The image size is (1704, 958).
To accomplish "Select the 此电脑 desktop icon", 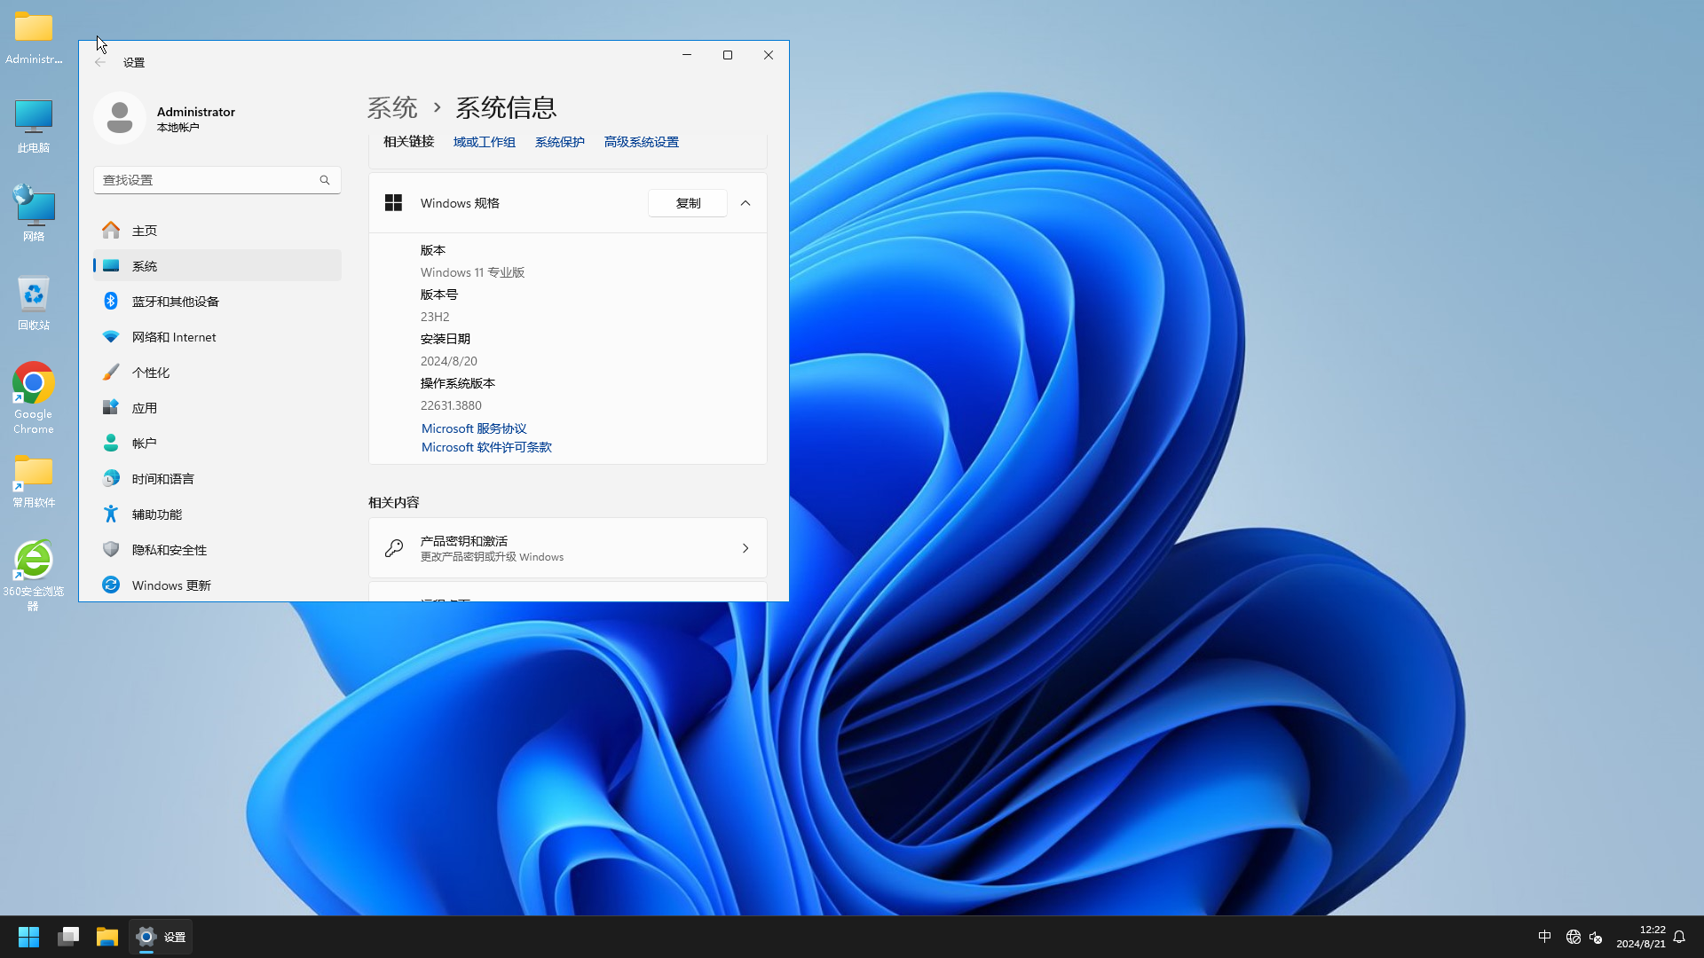I will point(34,125).
